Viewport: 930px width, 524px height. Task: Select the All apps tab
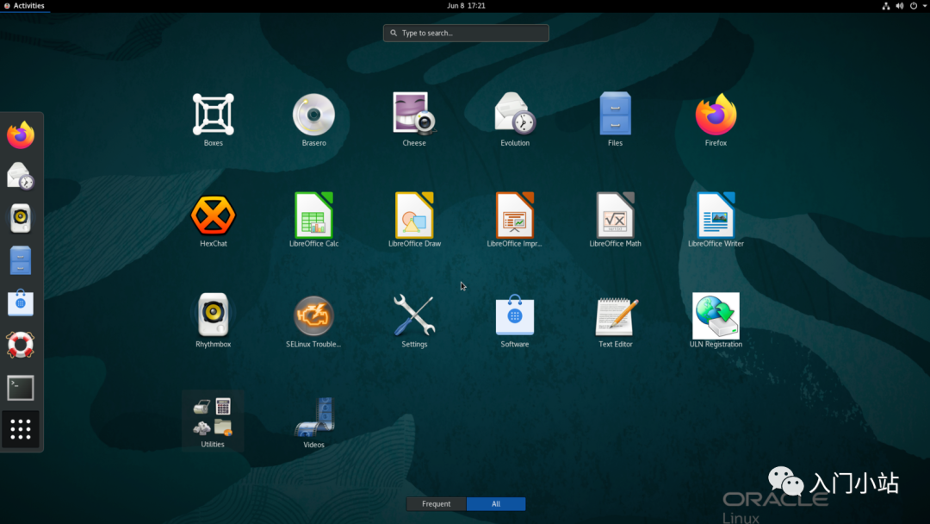496,504
